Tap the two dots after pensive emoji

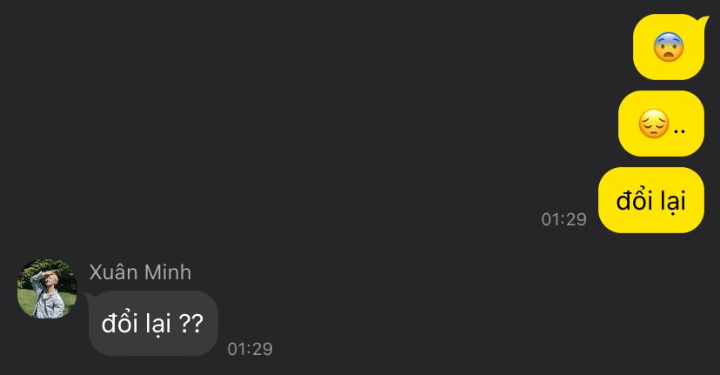tap(679, 131)
